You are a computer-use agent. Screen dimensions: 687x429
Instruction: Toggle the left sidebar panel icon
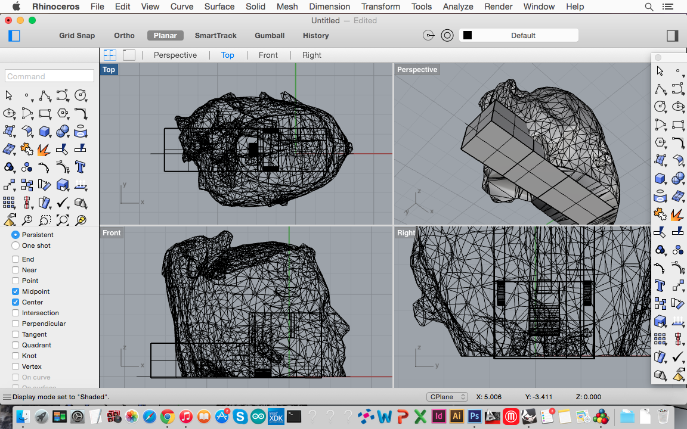pos(14,36)
